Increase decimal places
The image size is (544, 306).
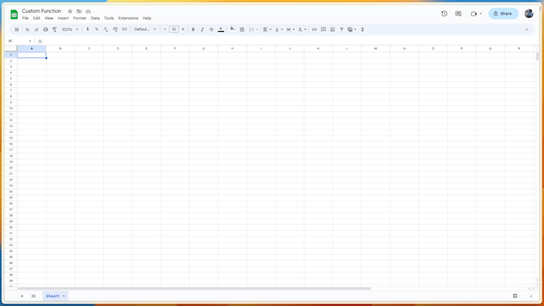click(x=115, y=30)
